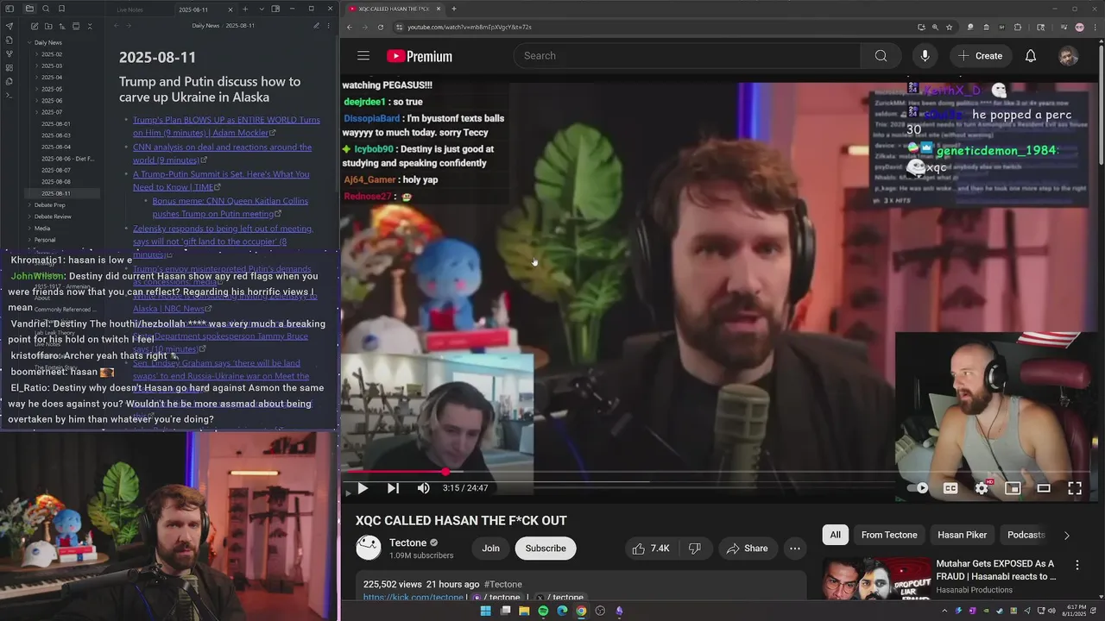Viewport: 1105px width, 621px height.
Task: Change sort order in Obsidian explorer
Action: [60, 27]
